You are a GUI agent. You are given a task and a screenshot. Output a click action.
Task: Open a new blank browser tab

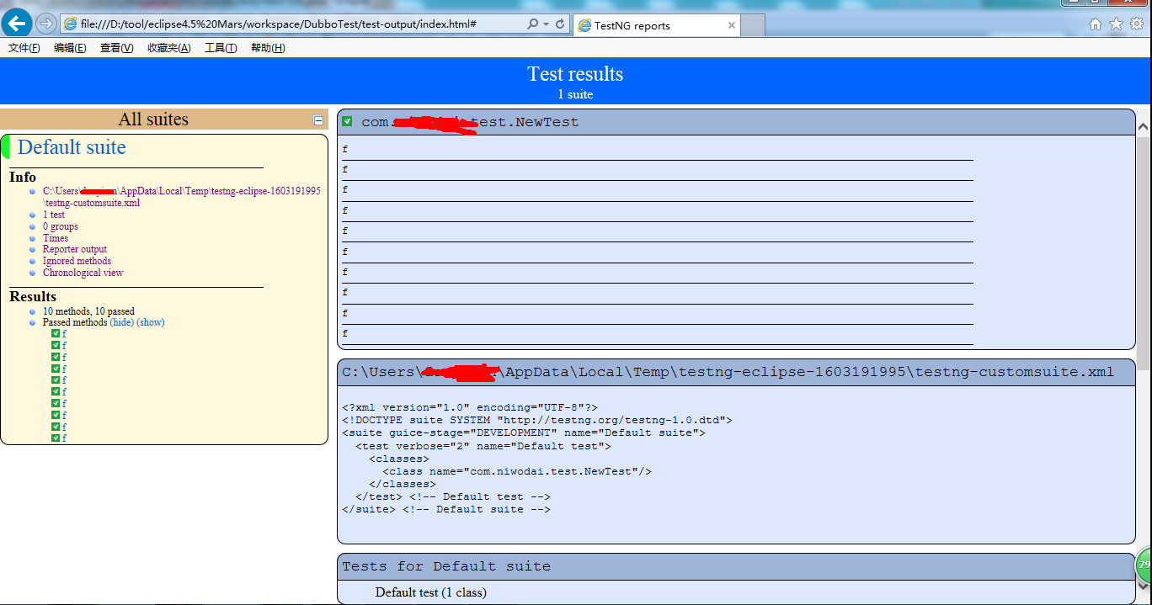click(x=754, y=25)
